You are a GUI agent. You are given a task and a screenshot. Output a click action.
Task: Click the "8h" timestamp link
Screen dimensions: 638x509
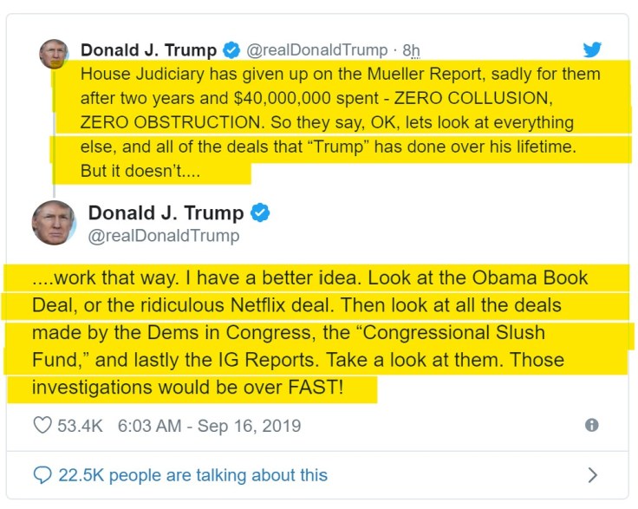pyautogui.click(x=411, y=50)
